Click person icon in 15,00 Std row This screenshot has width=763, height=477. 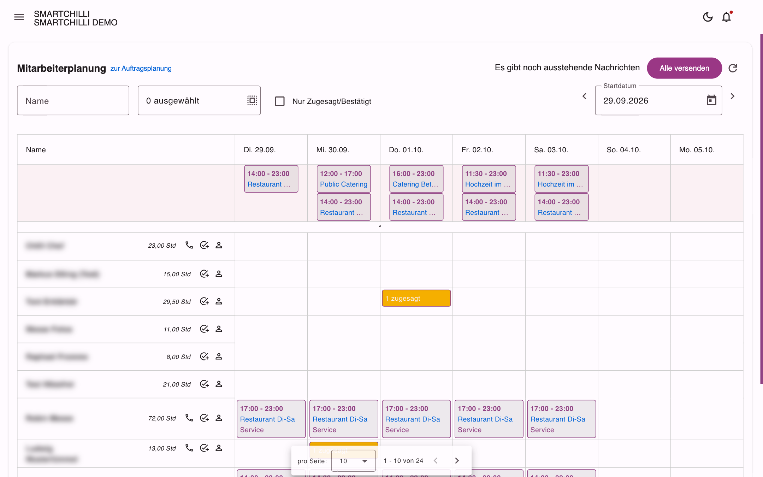(x=219, y=274)
